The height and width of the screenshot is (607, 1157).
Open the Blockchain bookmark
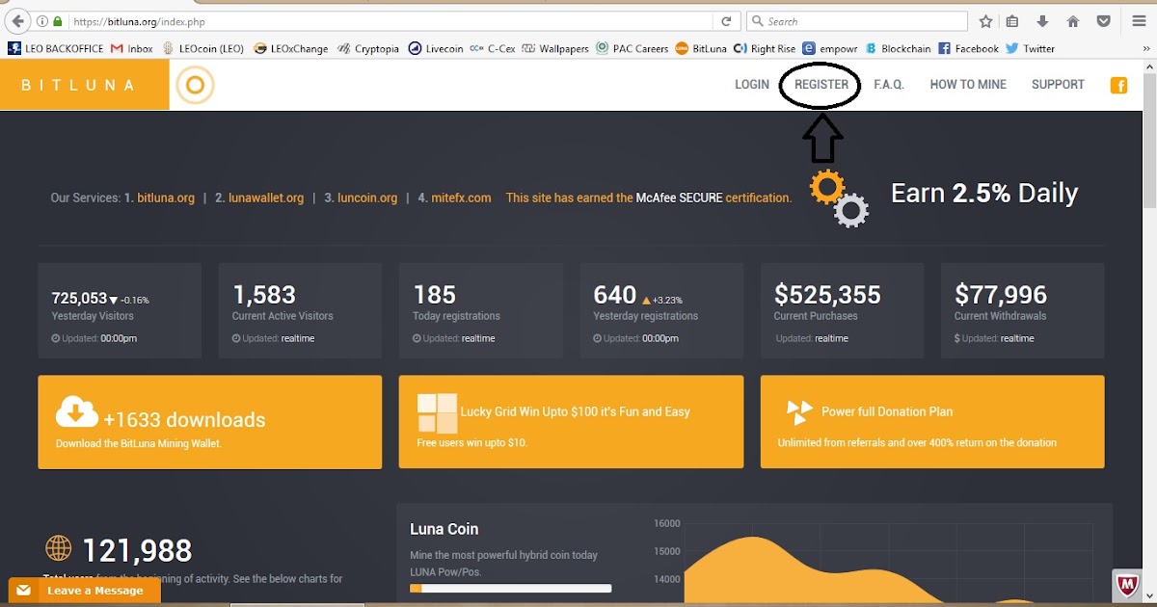899,48
